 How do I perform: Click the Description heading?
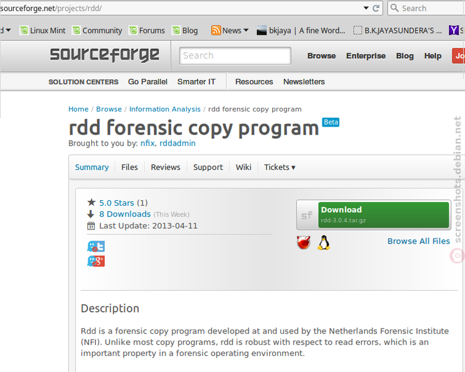110,309
